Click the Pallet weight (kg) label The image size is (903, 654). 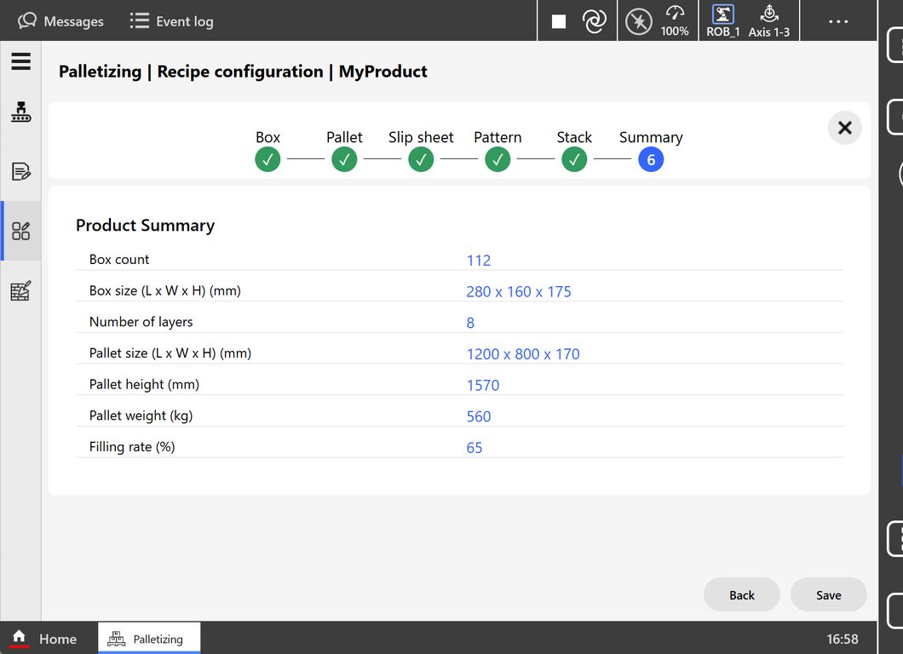tap(141, 416)
